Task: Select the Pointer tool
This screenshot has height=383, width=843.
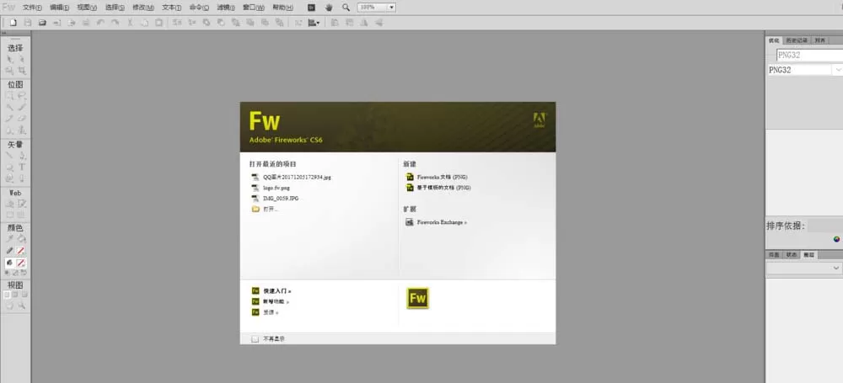Action: 9,59
